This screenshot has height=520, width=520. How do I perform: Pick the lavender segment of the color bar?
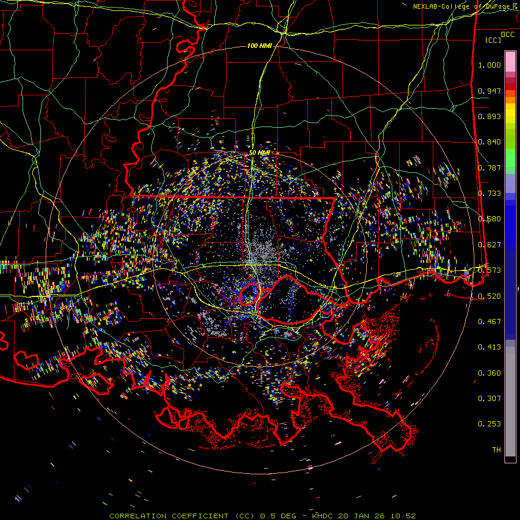[x=510, y=183]
